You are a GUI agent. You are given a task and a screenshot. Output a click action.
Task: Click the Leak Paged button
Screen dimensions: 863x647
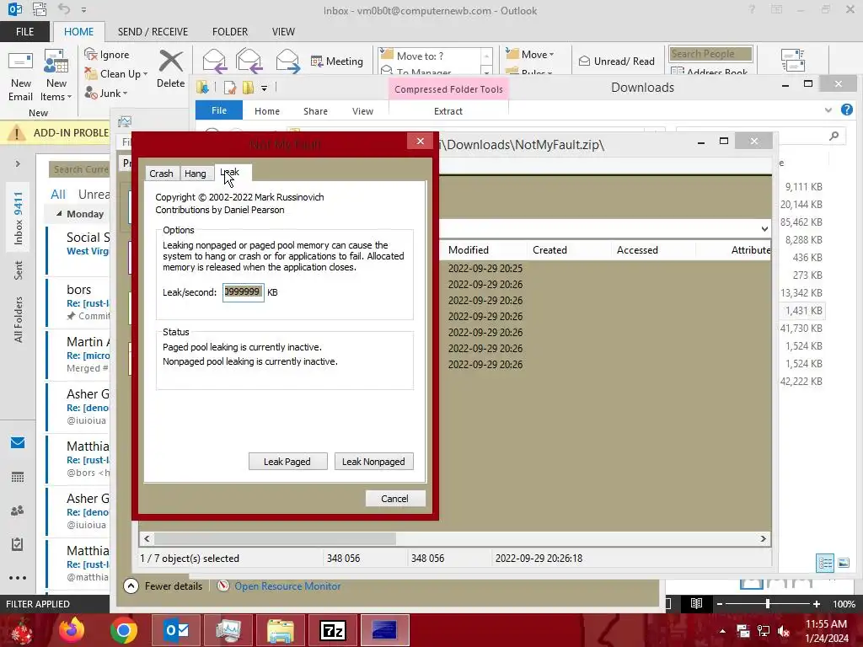point(287,462)
